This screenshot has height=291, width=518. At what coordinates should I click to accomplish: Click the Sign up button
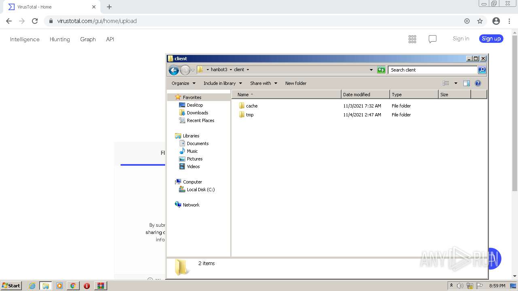[491, 38]
